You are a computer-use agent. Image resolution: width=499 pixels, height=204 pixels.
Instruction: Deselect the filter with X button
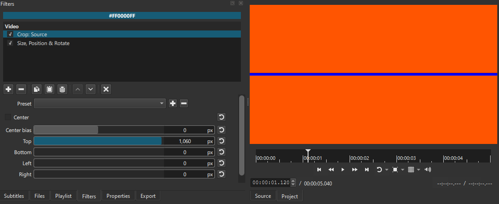106,89
